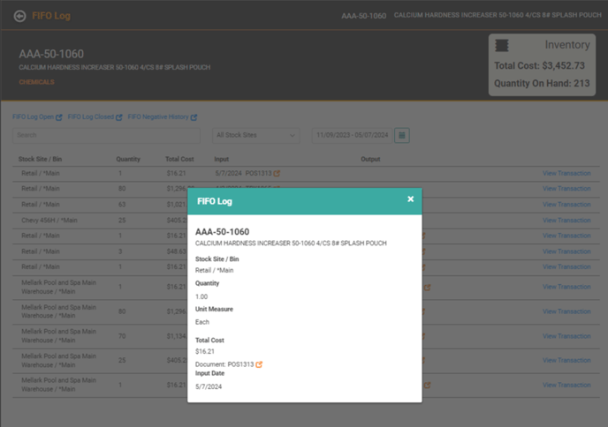The height and width of the screenshot is (427, 608).
Task: Click the $16.21 total cost in dialog
Action: coord(205,351)
